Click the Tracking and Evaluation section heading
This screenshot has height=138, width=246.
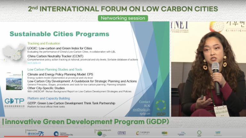click(x=44, y=43)
